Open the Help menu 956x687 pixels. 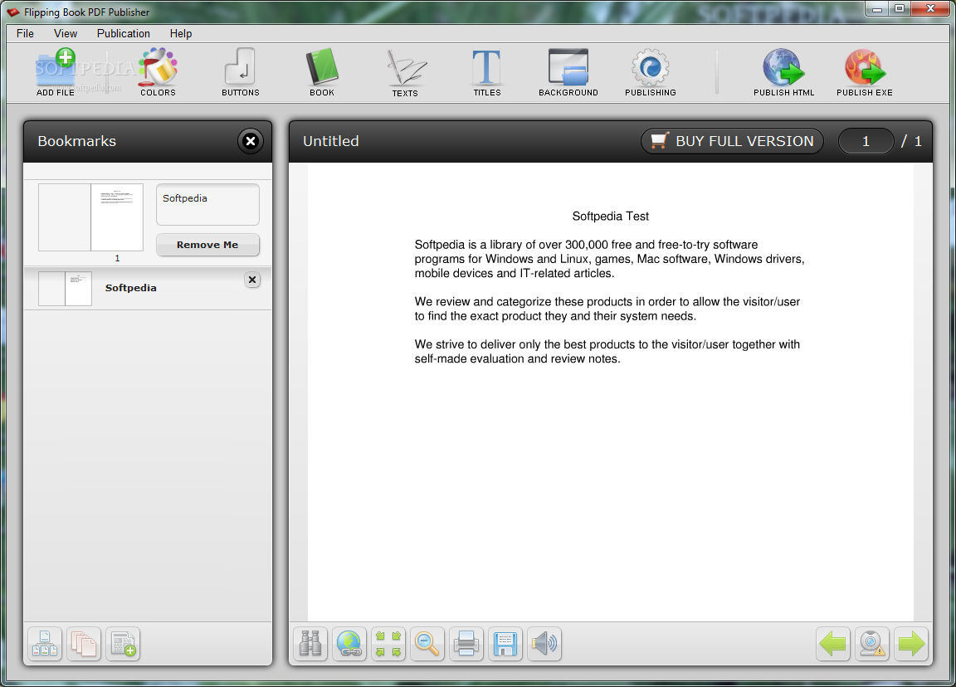click(x=180, y=33)
